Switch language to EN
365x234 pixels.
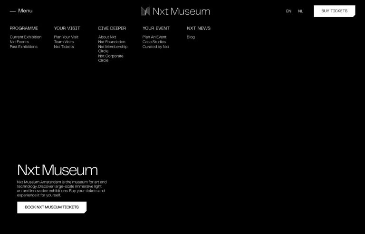tap(288, 11)
